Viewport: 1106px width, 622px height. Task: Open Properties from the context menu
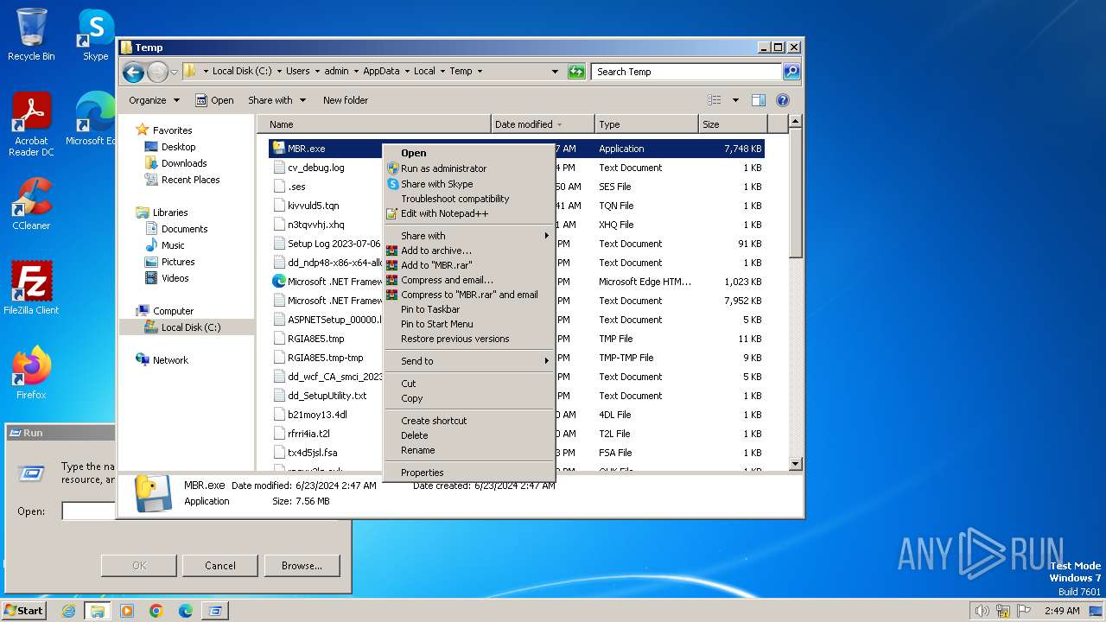pyautogui.click(x=468, y=473)
